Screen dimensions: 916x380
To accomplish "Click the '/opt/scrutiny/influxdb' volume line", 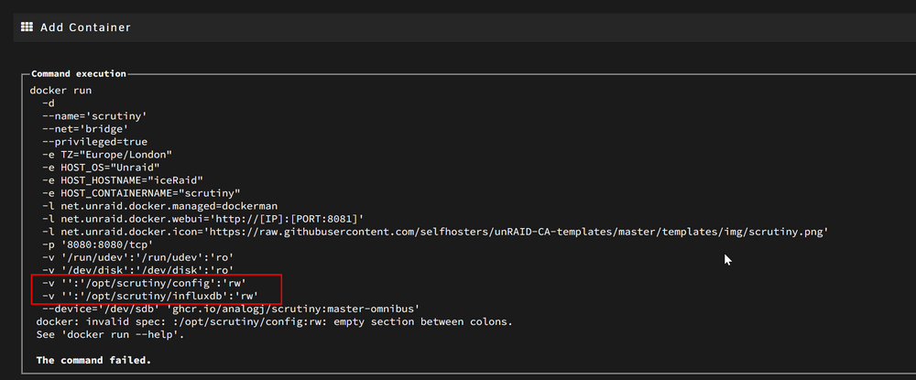I will [x=150, y=296].
